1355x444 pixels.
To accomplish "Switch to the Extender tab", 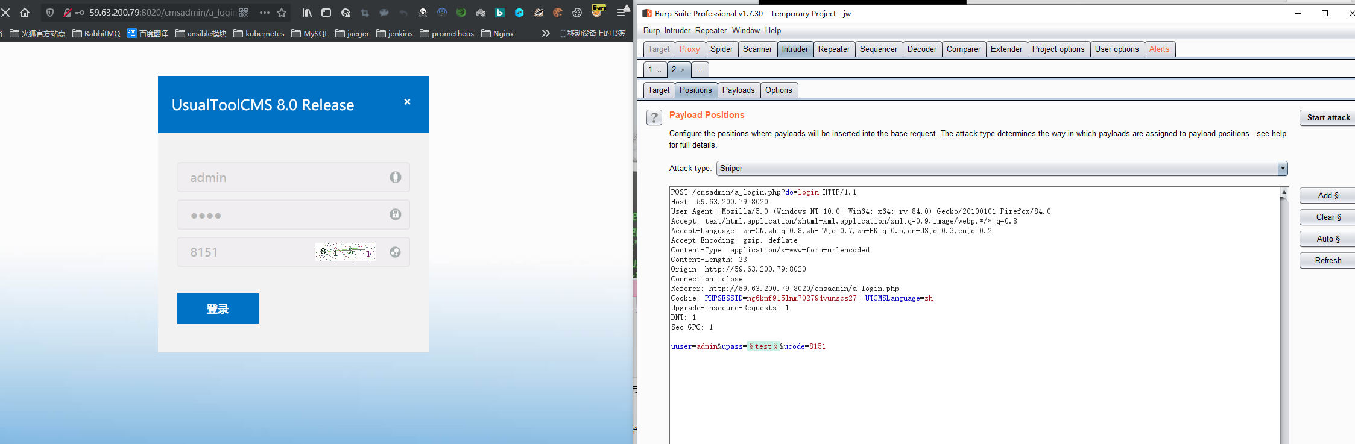I will [x=1006, y=49].
